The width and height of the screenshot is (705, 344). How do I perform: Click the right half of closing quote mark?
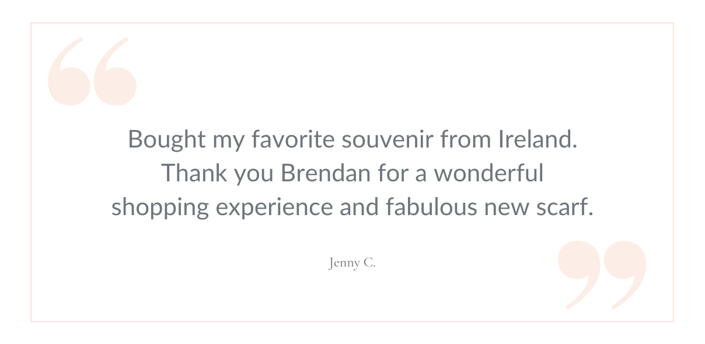(625, 274)
